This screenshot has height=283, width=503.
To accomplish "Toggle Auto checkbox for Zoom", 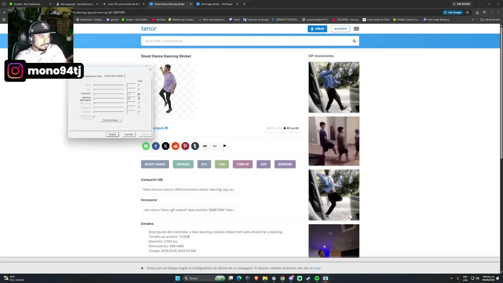I will click(139, 85).
